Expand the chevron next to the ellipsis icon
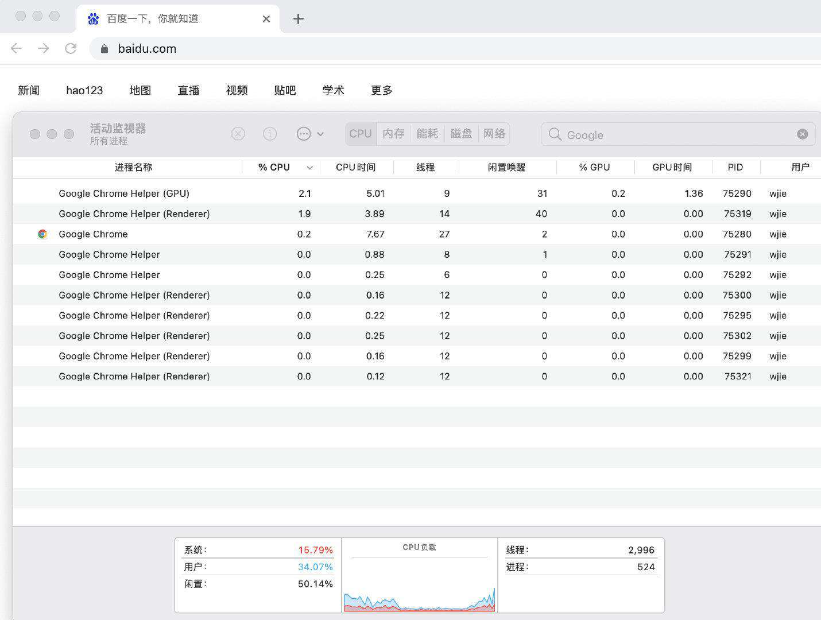This screenshot has width=821, height=620. 320,134
